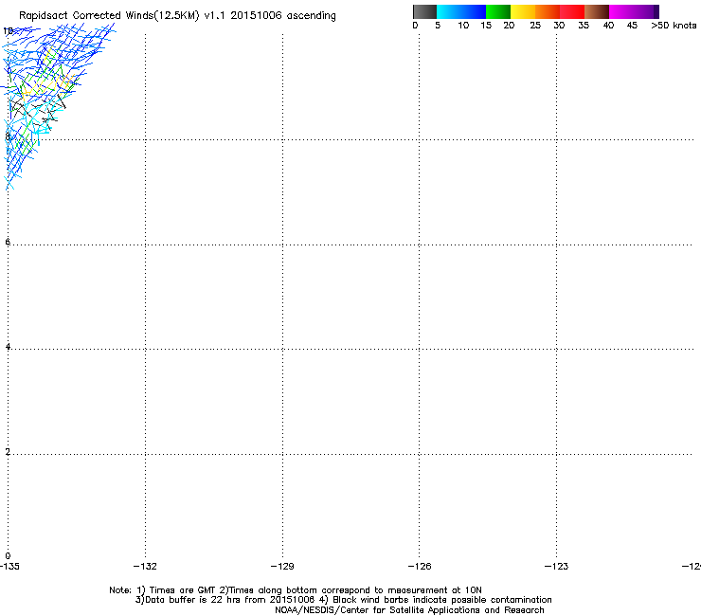Click the latitude label '6' on left axis
This screenshot has height=616, width=701.
8,242
